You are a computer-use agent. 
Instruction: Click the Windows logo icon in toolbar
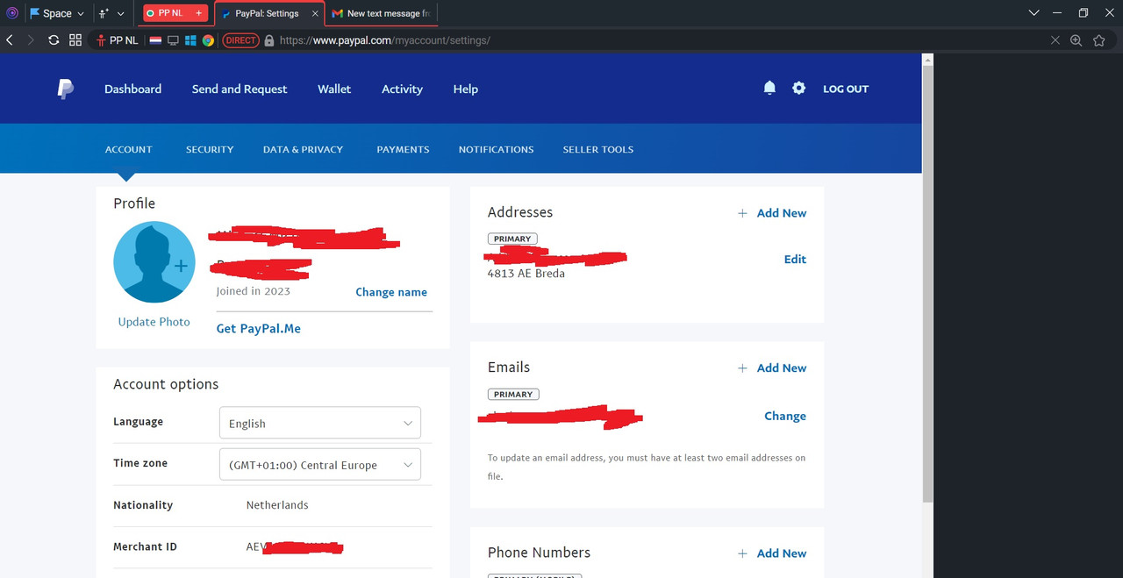pos(190,40)
